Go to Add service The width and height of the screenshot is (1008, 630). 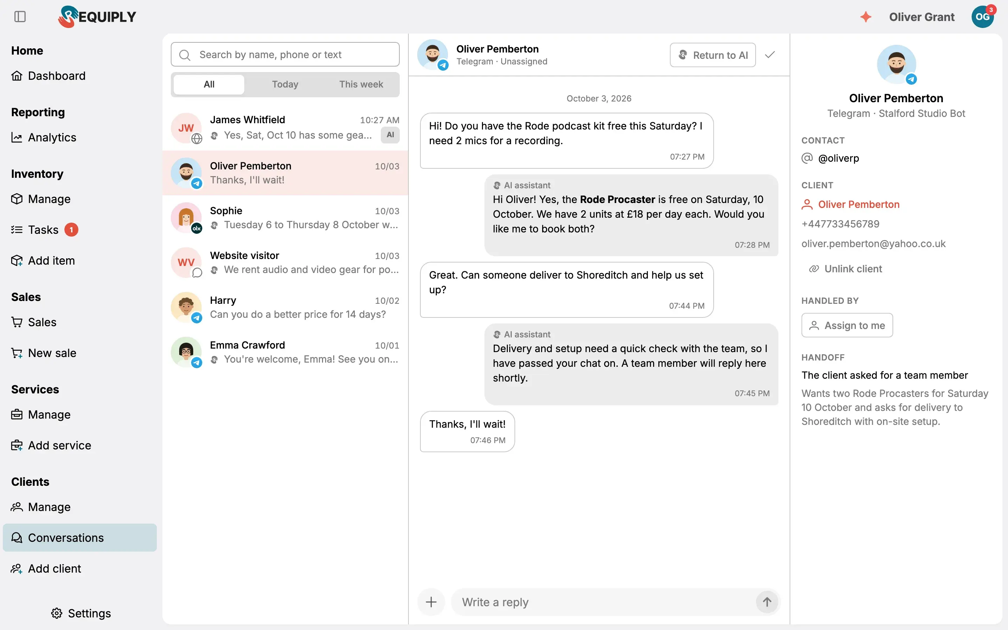51,446
